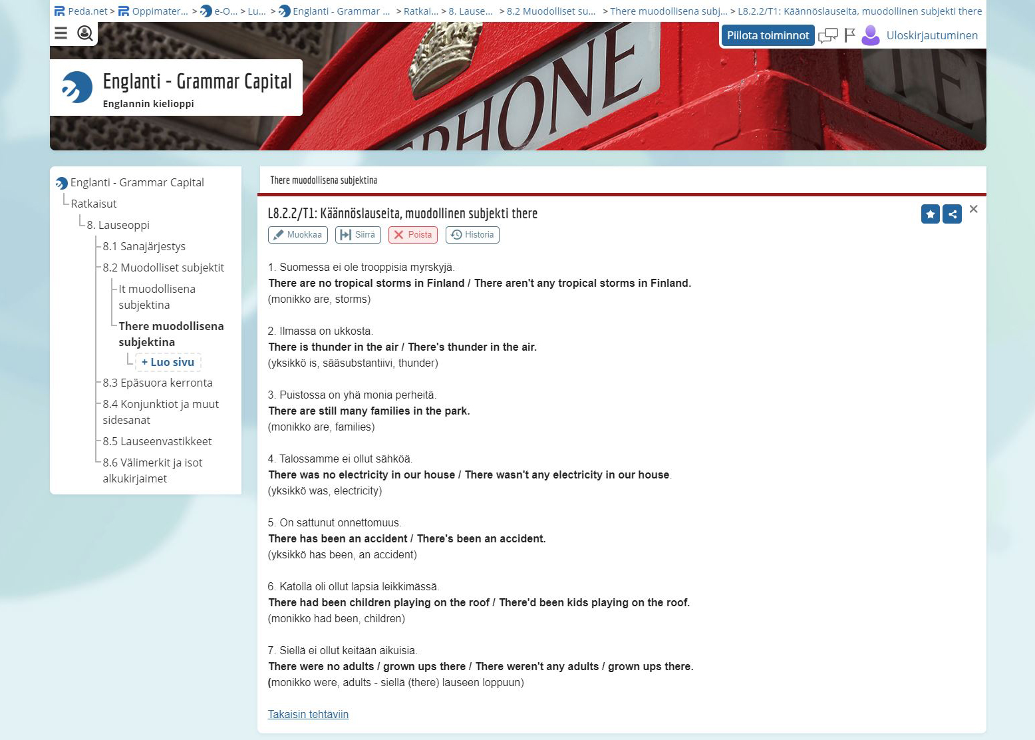Viewport: 1035px width, 740px height.
Task: Click the purple user profile icon
Action: click(x=870, y=35)
